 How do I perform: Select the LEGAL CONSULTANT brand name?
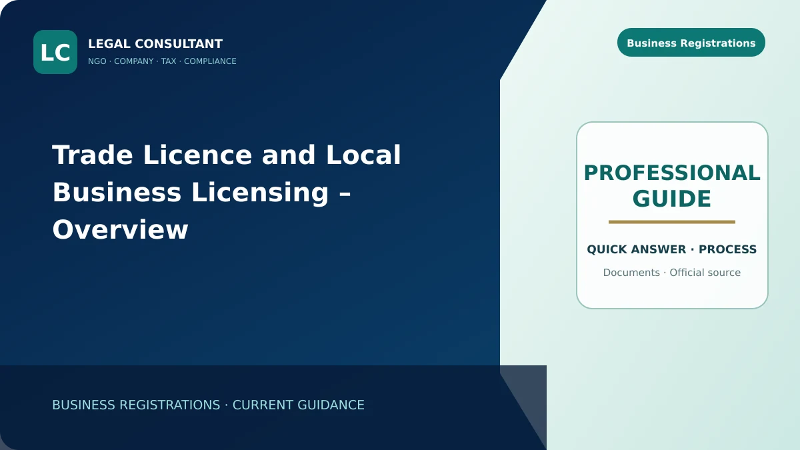155,44
